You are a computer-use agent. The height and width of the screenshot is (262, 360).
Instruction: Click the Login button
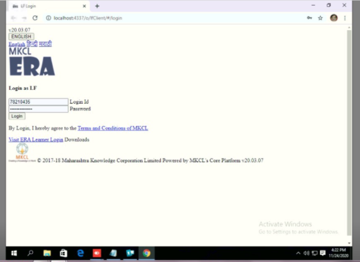17,116
